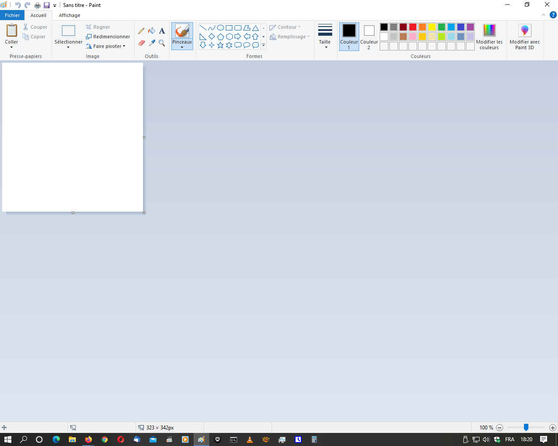
Task: Pick the purple color swatch
Action: pos(470,27)
